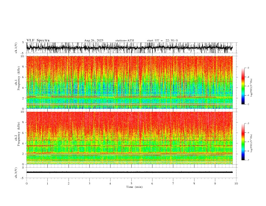
Task: Click time axis tick label "5" below plots
Action: (131, 183)
